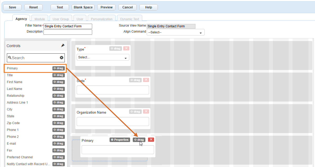
Task: Pin the Controls panel
Action: [x=63, y=46]
